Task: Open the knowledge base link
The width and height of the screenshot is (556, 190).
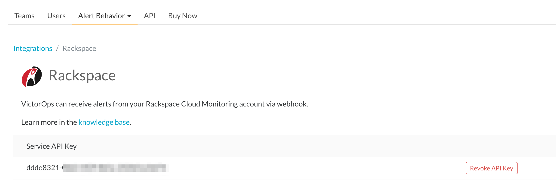Action: coord(104,122)
